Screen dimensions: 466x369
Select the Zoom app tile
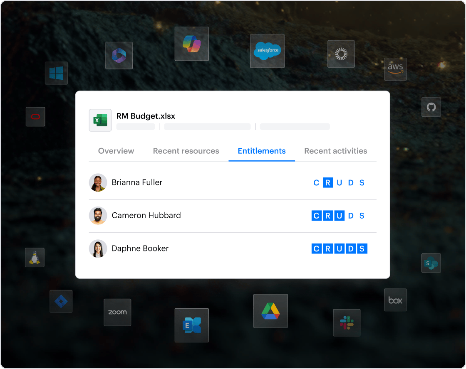[117, 312]
